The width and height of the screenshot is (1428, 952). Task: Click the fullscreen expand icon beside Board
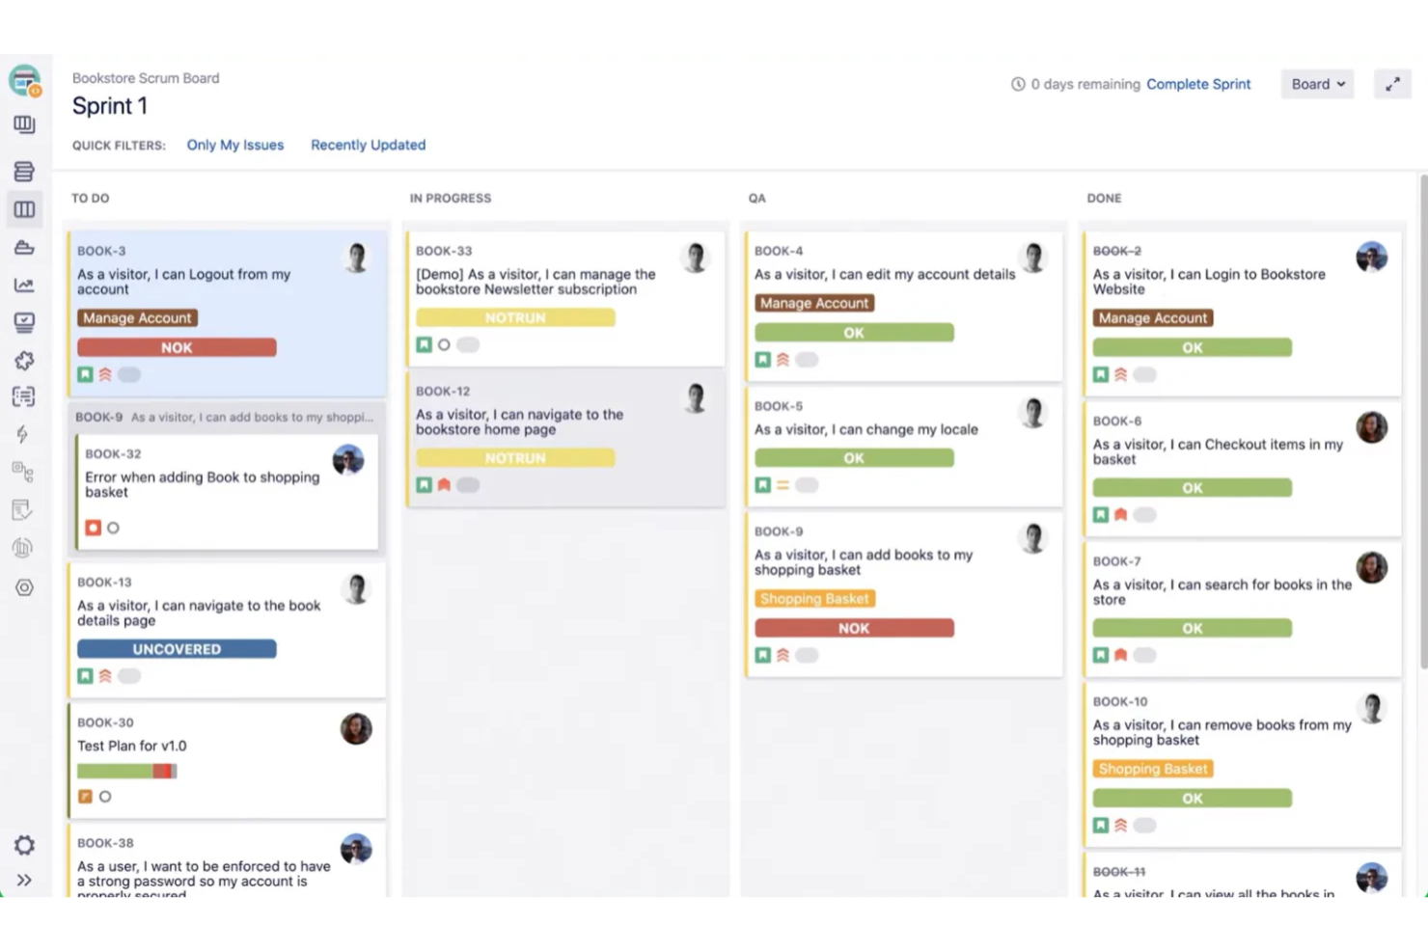click(x=1392, y=84)
